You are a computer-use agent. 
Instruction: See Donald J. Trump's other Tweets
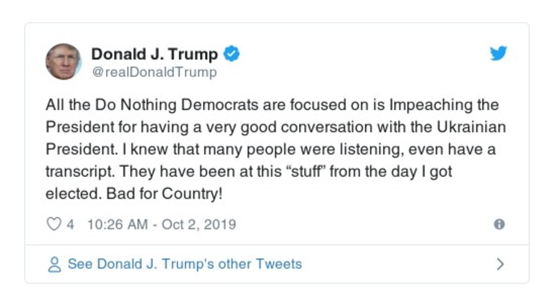tap(184, 264)
